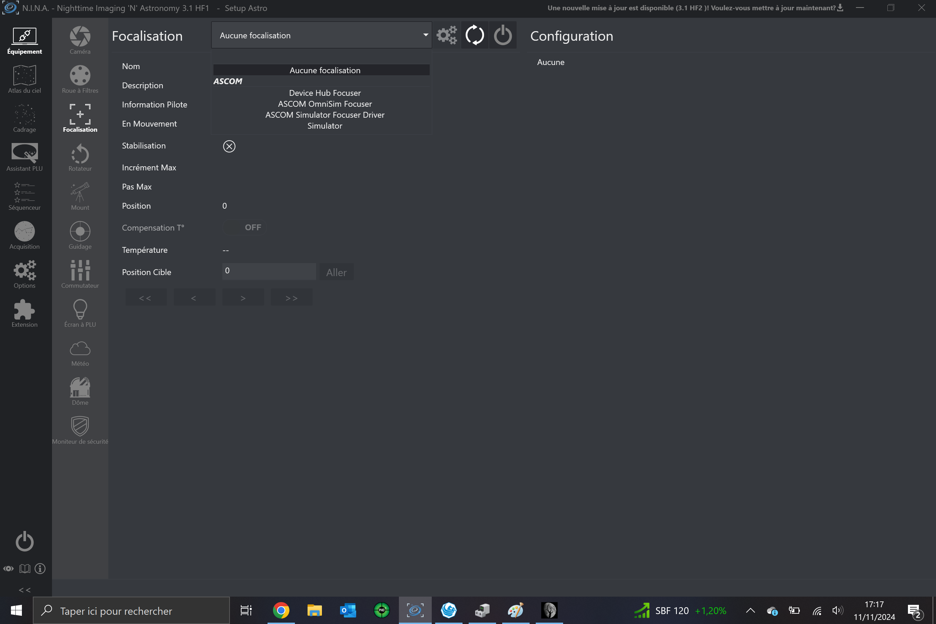Select the Rotateur equipment icon
Image resolution: width=936 pixels, height=624 pixels.
(x=80, y=157)
